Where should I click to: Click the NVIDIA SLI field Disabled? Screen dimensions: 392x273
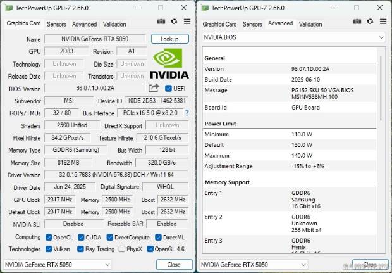73,224
